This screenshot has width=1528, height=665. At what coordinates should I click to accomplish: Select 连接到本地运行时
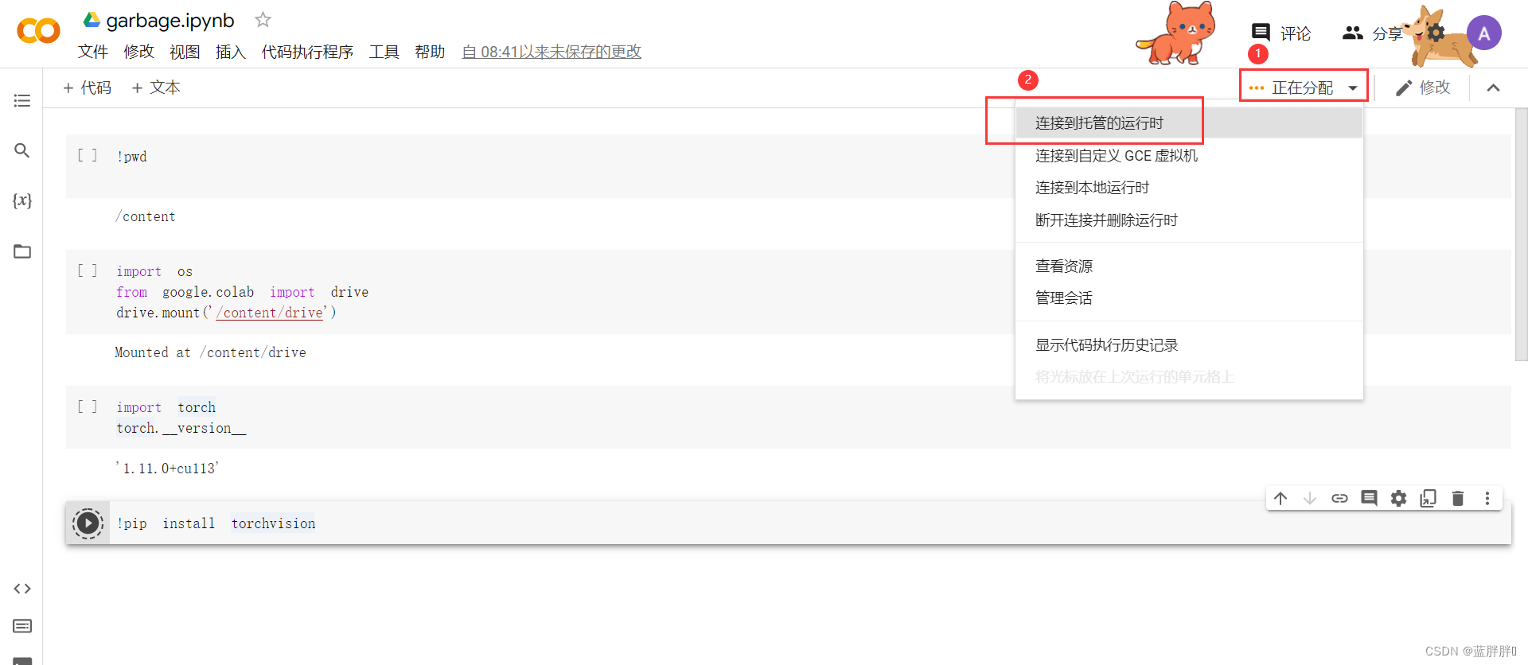pyautogui.click(x=1189, y=188)
